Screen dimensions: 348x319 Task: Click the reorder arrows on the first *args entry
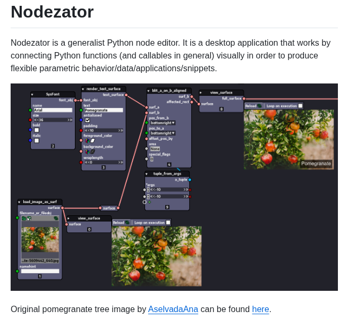(148, 190)
